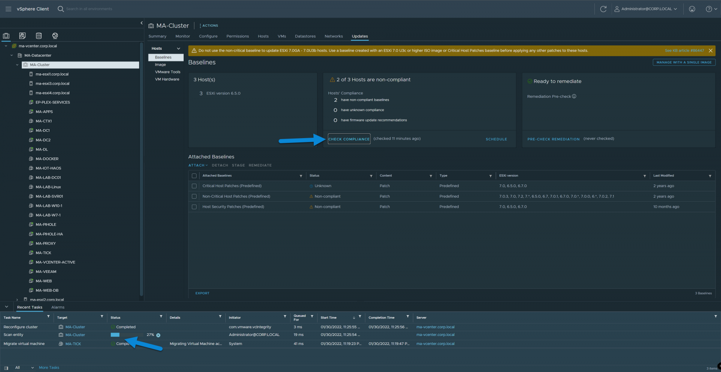Screen dimensions: 721x372
Task: Filter the Initiator column in tasks
Action: pyautogui.click(x=285, y=317)
